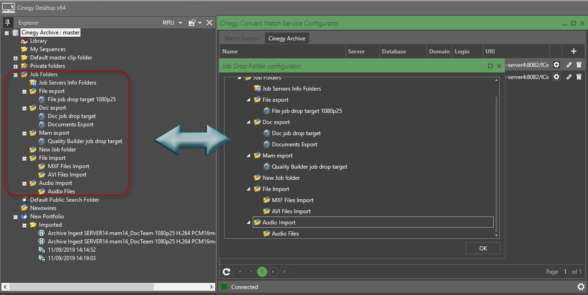The height and width of the screenshot is (295, 588).
Task: Collapse Imported folder in Explorer
Action: tap(25, 225)
